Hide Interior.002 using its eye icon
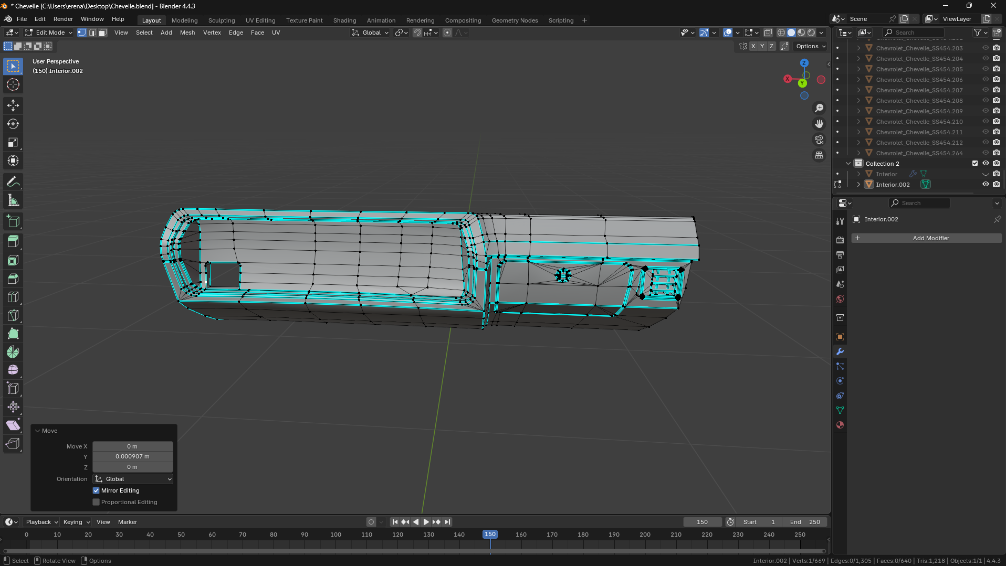This screenshot has height=566, width=1006. pos(986,185)
